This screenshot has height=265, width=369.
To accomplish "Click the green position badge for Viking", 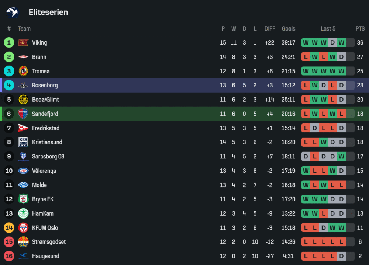I will coord(9,43).
